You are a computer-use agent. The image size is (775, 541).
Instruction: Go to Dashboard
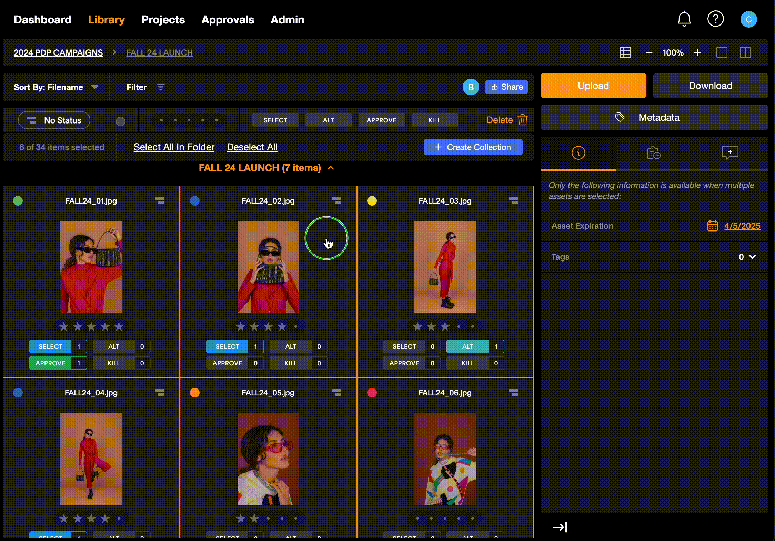coord(42,20)
